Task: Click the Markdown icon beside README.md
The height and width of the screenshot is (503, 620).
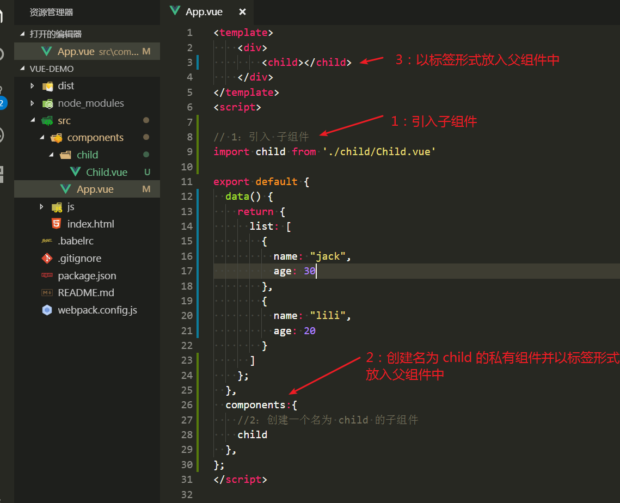Action: 47,293
